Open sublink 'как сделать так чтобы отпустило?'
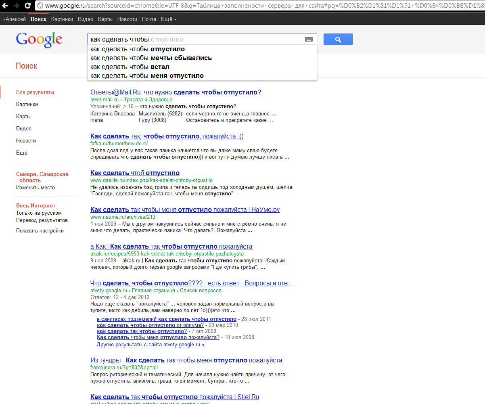This screenshot has width=485, height=404. (x=142, y=331)
